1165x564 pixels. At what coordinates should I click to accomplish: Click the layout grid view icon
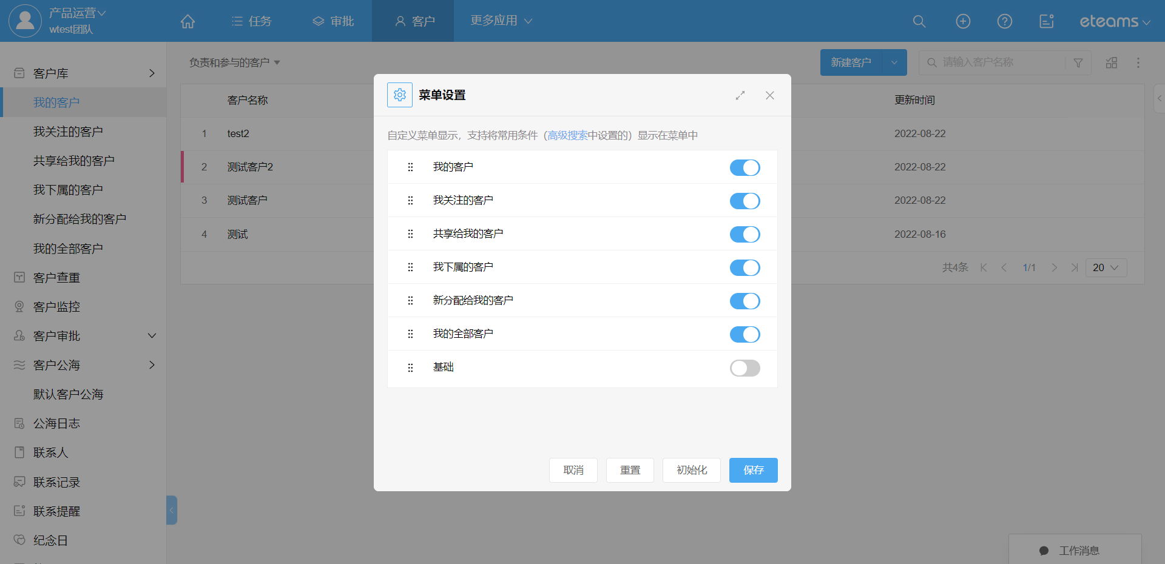point(1111,62)
